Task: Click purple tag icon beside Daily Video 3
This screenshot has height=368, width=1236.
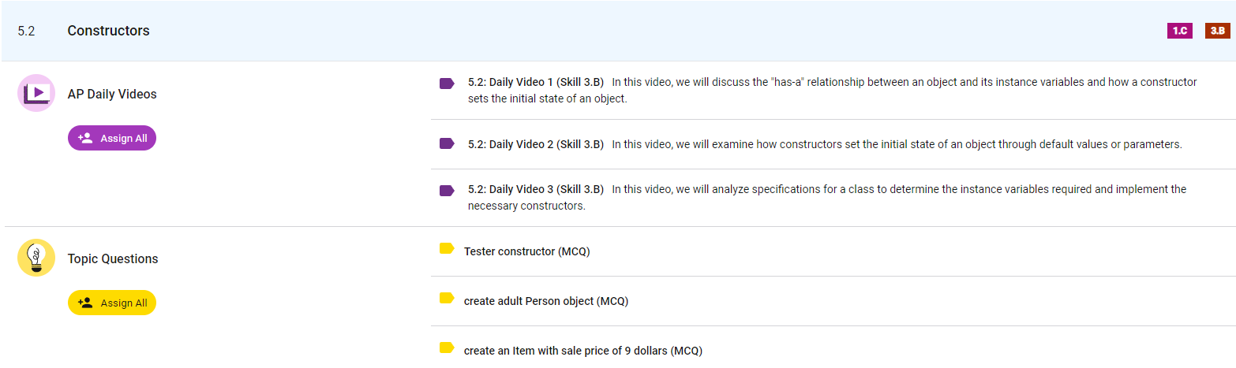Action: 447,191
